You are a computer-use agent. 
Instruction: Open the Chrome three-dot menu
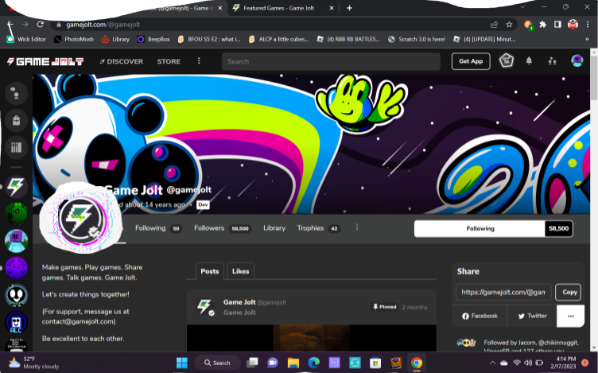point(588,25)
